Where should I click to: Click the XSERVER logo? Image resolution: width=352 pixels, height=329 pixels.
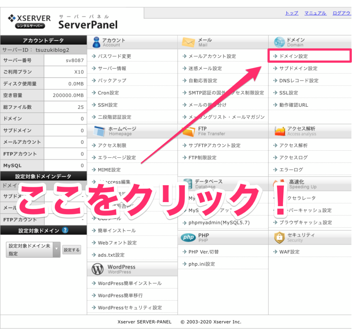[30, 21]
